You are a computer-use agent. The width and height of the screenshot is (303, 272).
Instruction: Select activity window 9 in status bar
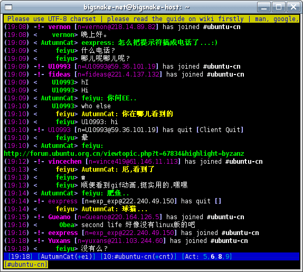[227, 257]
